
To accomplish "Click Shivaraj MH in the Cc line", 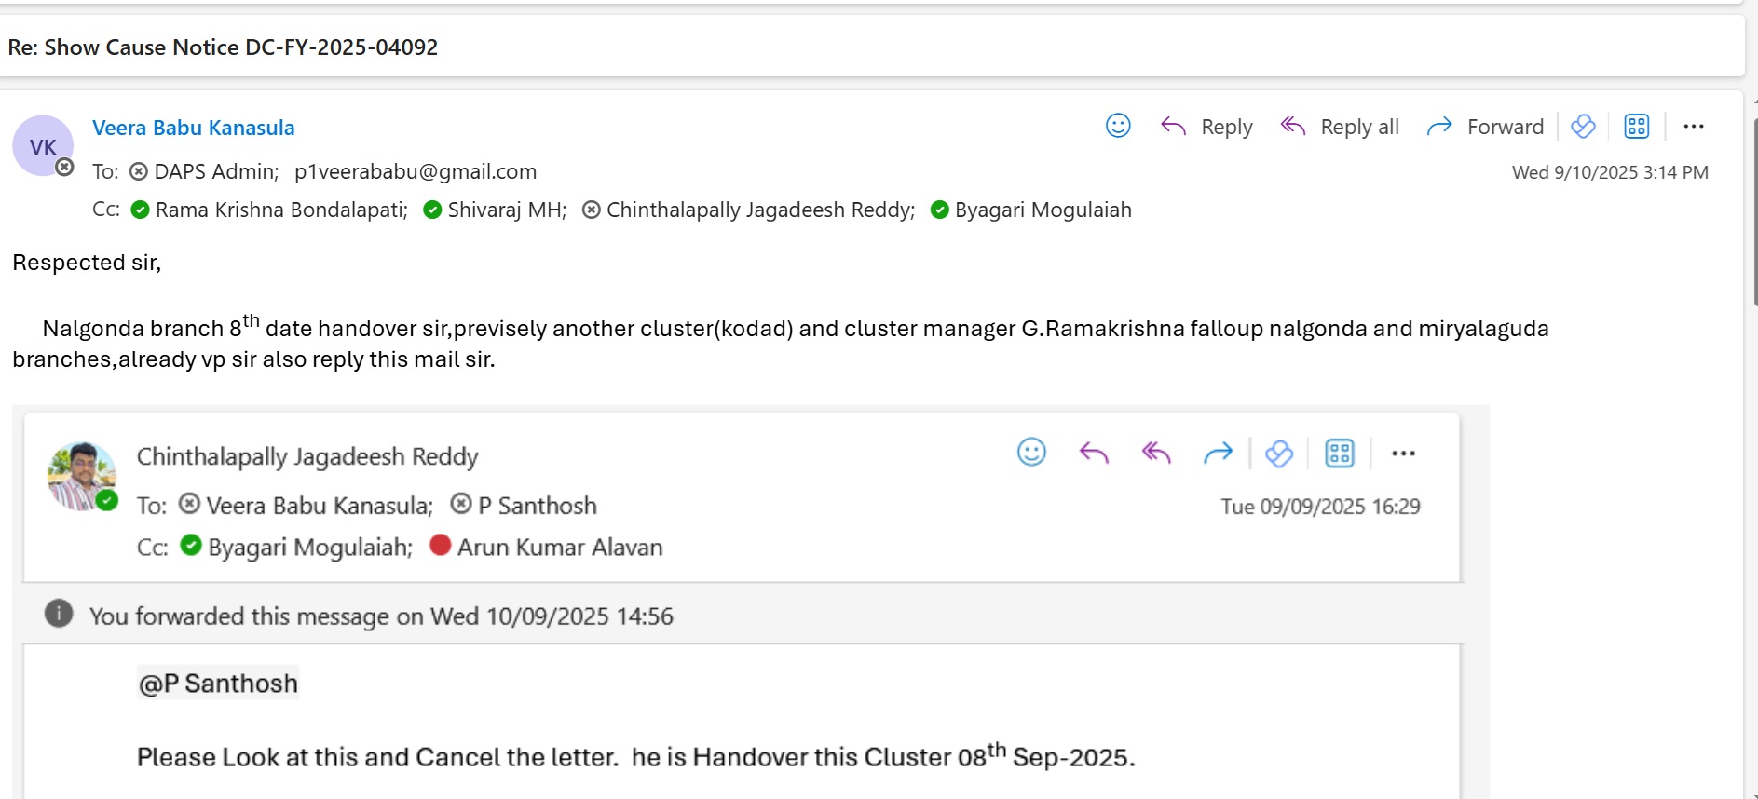I will 505,210.
